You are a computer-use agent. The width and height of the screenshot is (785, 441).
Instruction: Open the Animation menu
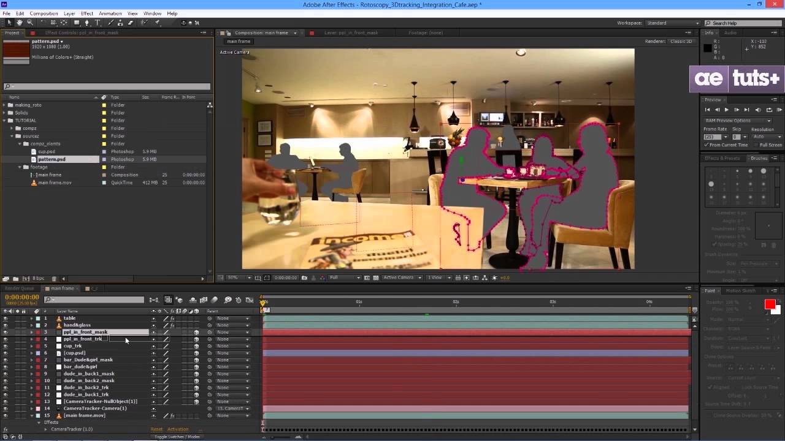tap(110, 13)
